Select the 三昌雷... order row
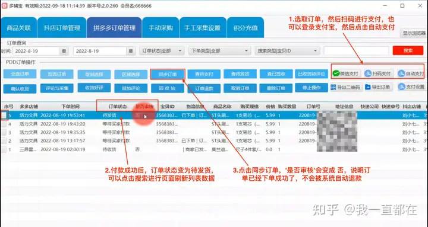Image resolution: width=428 pixels, height=227 pixels. (x=214, y=149)
